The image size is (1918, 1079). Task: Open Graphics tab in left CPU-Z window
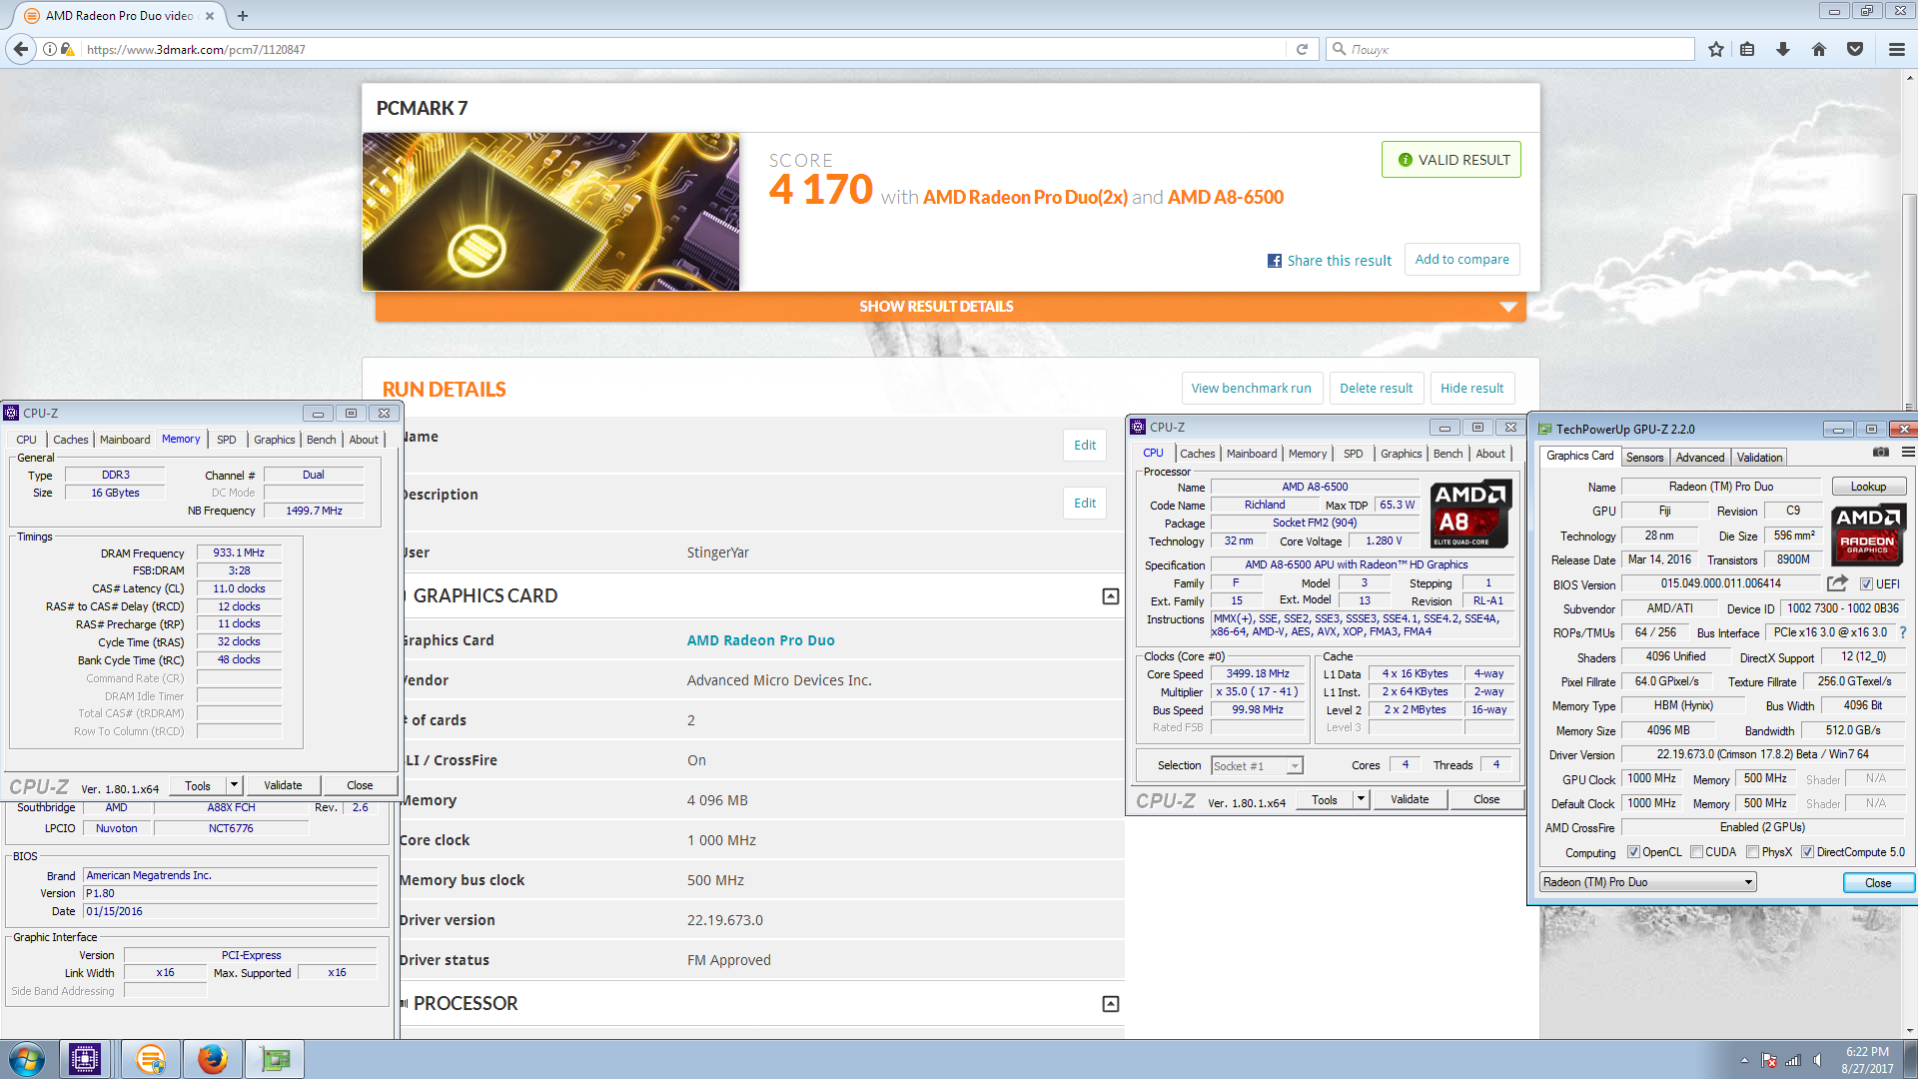pyautogui.click(x=274, y=440)
